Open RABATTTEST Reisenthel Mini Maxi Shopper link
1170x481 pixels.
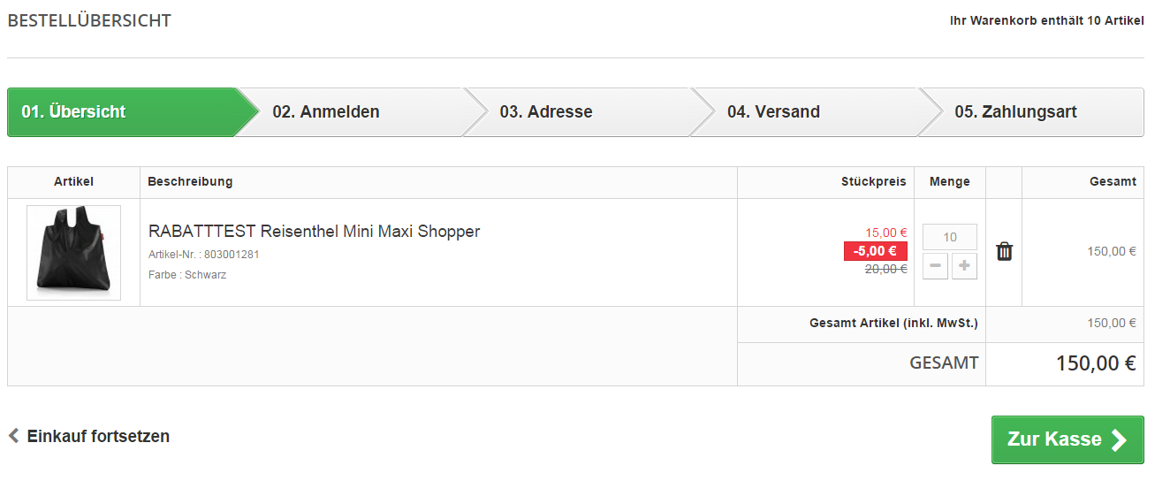click(x=314, y=232)
